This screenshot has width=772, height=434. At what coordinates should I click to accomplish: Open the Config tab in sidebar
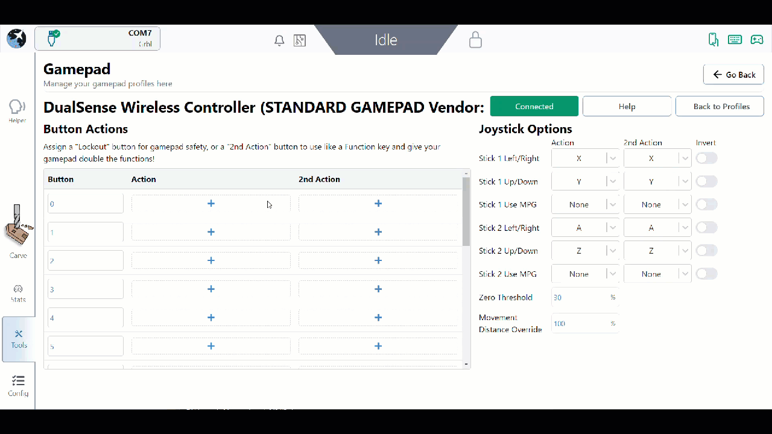tap(18, 385)
